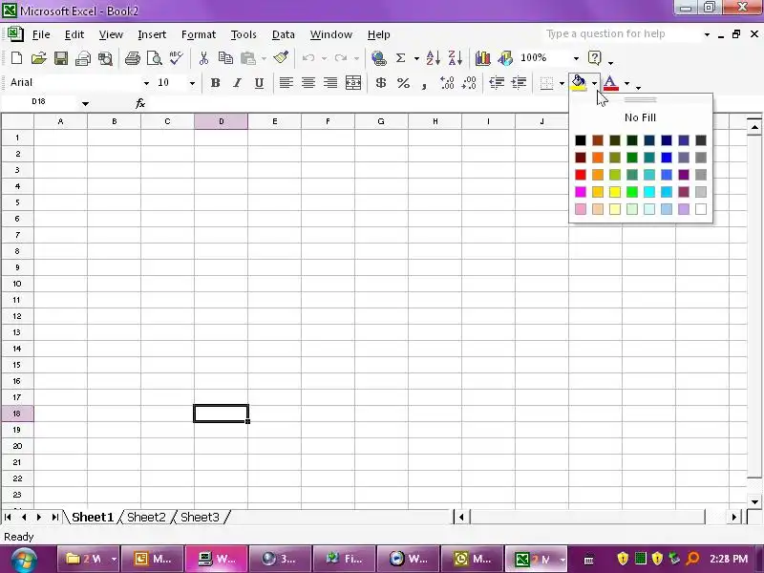
Task: Pick the black color swatch
Action: click(x=581, y=140)
